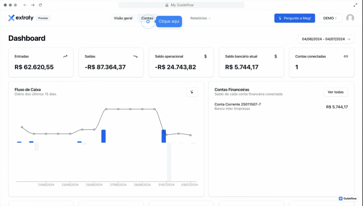Viewport: 363px width, 206px height.
Task: Click the link icon on Contas conectadas
Action: pos(346,56)
